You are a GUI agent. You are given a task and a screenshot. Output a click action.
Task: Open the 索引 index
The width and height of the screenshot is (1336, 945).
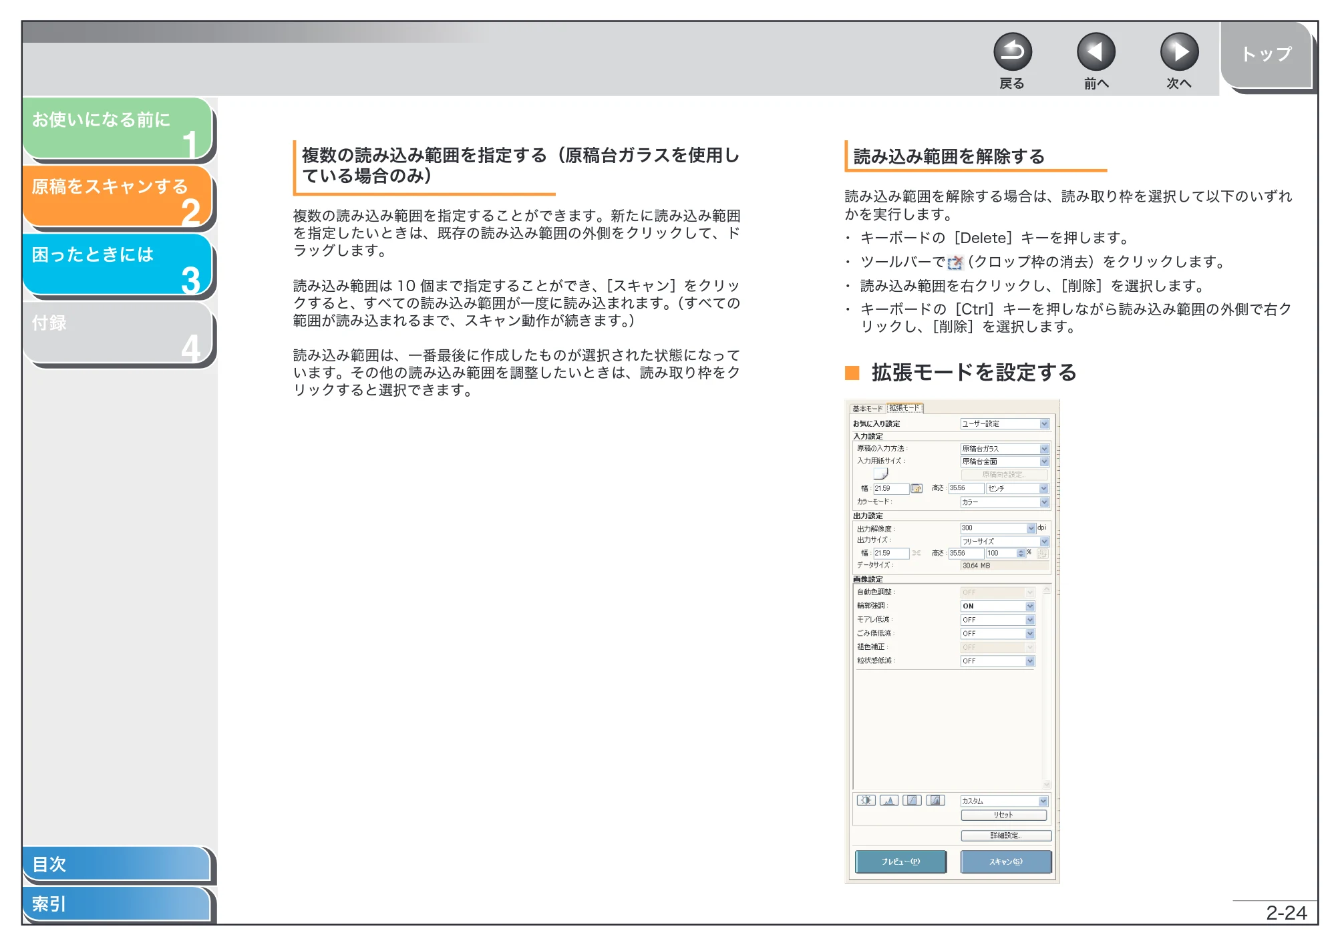(x=116, y=904)
